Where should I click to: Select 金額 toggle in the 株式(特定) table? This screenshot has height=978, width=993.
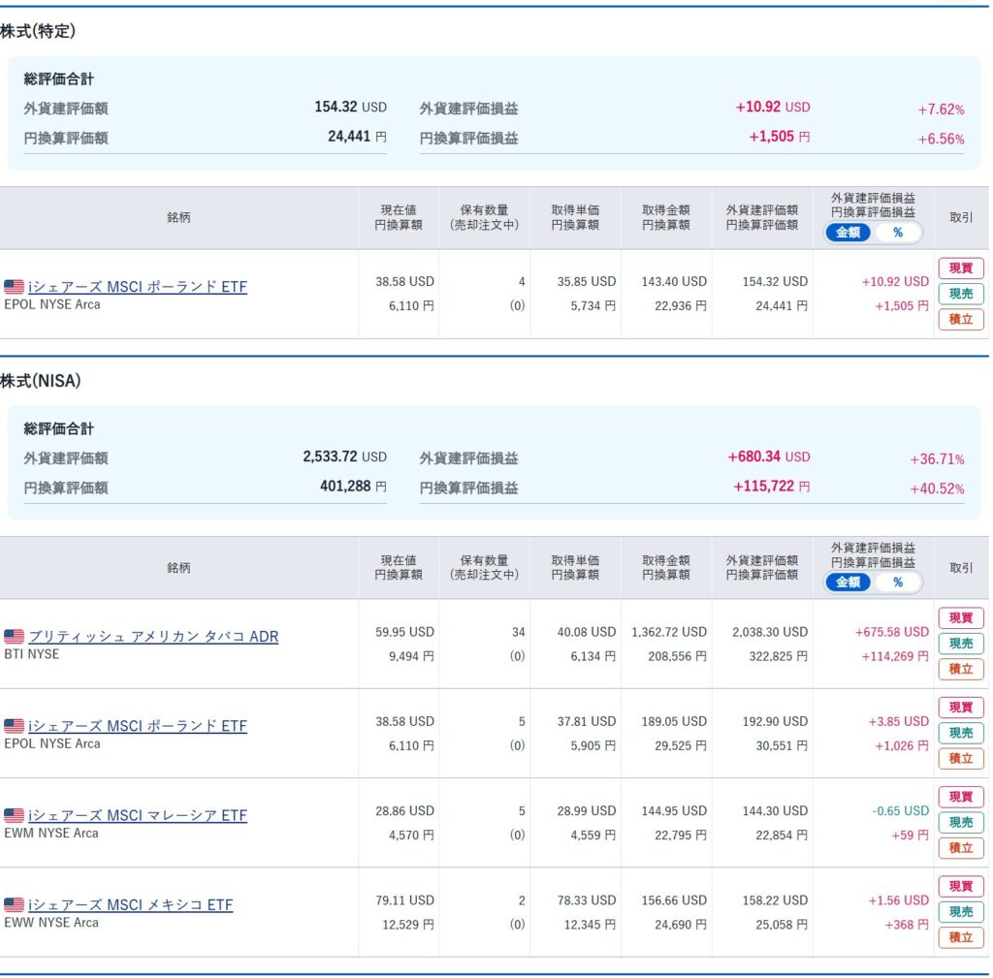849,233
